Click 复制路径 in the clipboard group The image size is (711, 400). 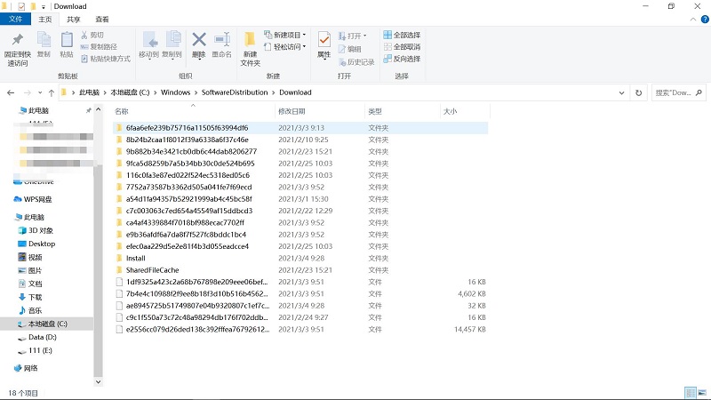[100, 46]
